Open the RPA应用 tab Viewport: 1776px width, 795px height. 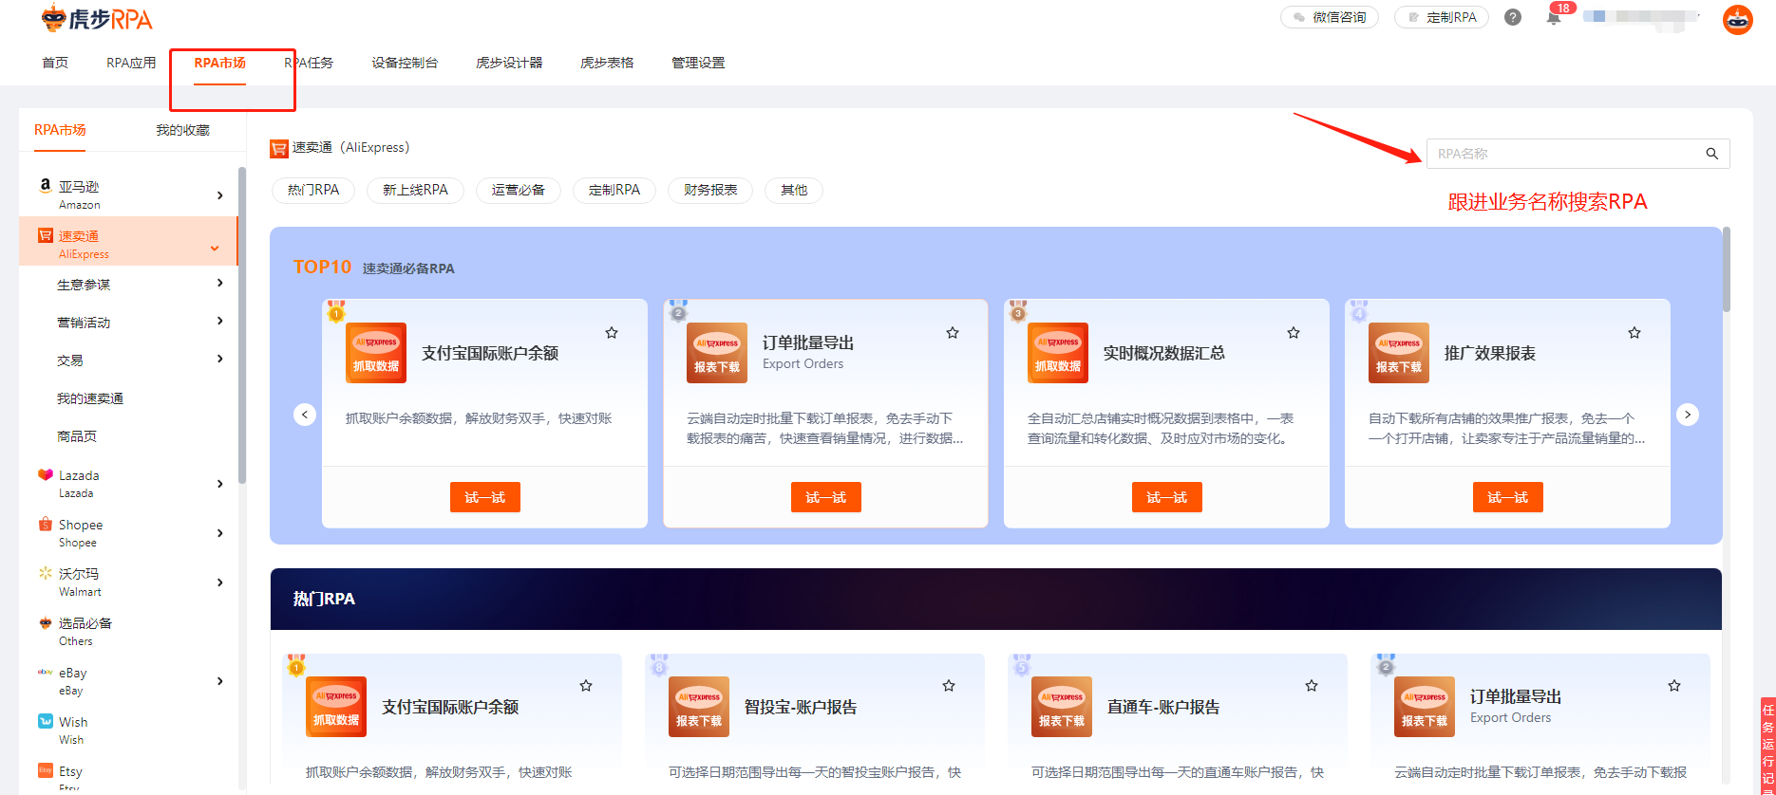131,63
